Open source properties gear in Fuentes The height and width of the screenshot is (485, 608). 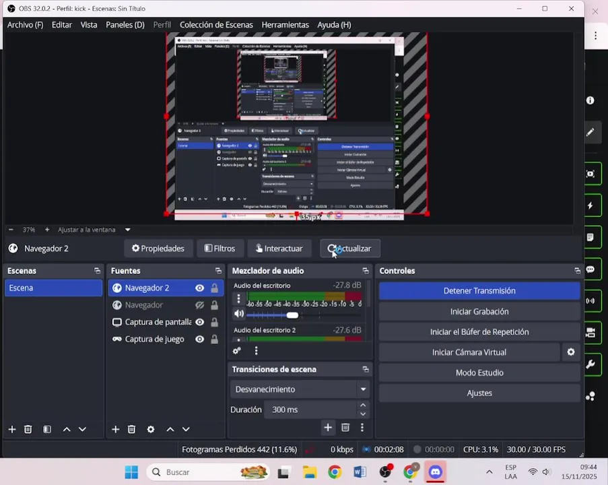point(151,429)
